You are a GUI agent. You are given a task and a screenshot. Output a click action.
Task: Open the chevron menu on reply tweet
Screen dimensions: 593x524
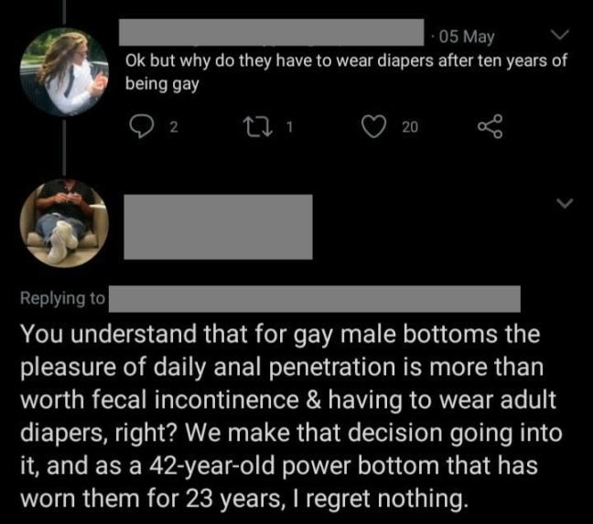coord(565,203)
